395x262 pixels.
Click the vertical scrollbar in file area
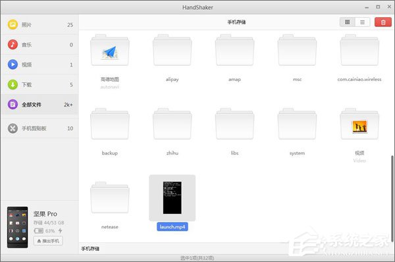click(392, 198)
